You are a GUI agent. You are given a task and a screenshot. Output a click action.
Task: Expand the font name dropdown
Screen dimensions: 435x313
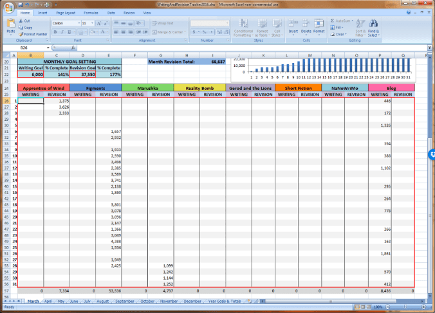coord(78,22)
